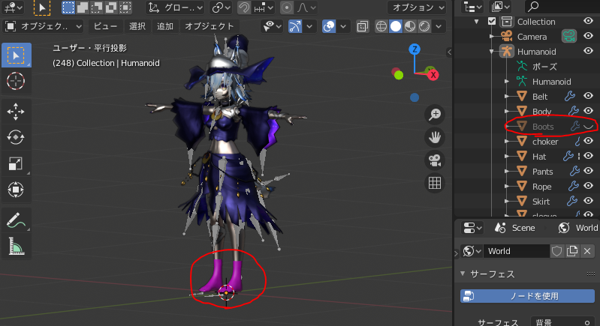The height and width of the screenshot is (326, 600).
Task: Hide the Camera with its eye icon
Action: click(589, 36)
